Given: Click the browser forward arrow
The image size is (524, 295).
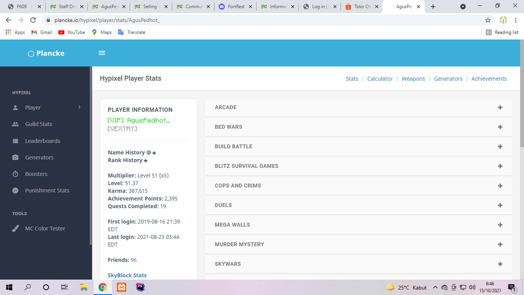Looking at the screenshot, I should coord(21,20).
